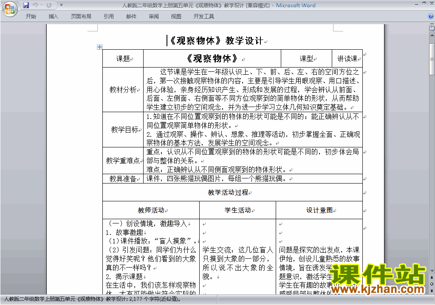
Task: Go to next page with double-down arrow
Action: (432, 291)
